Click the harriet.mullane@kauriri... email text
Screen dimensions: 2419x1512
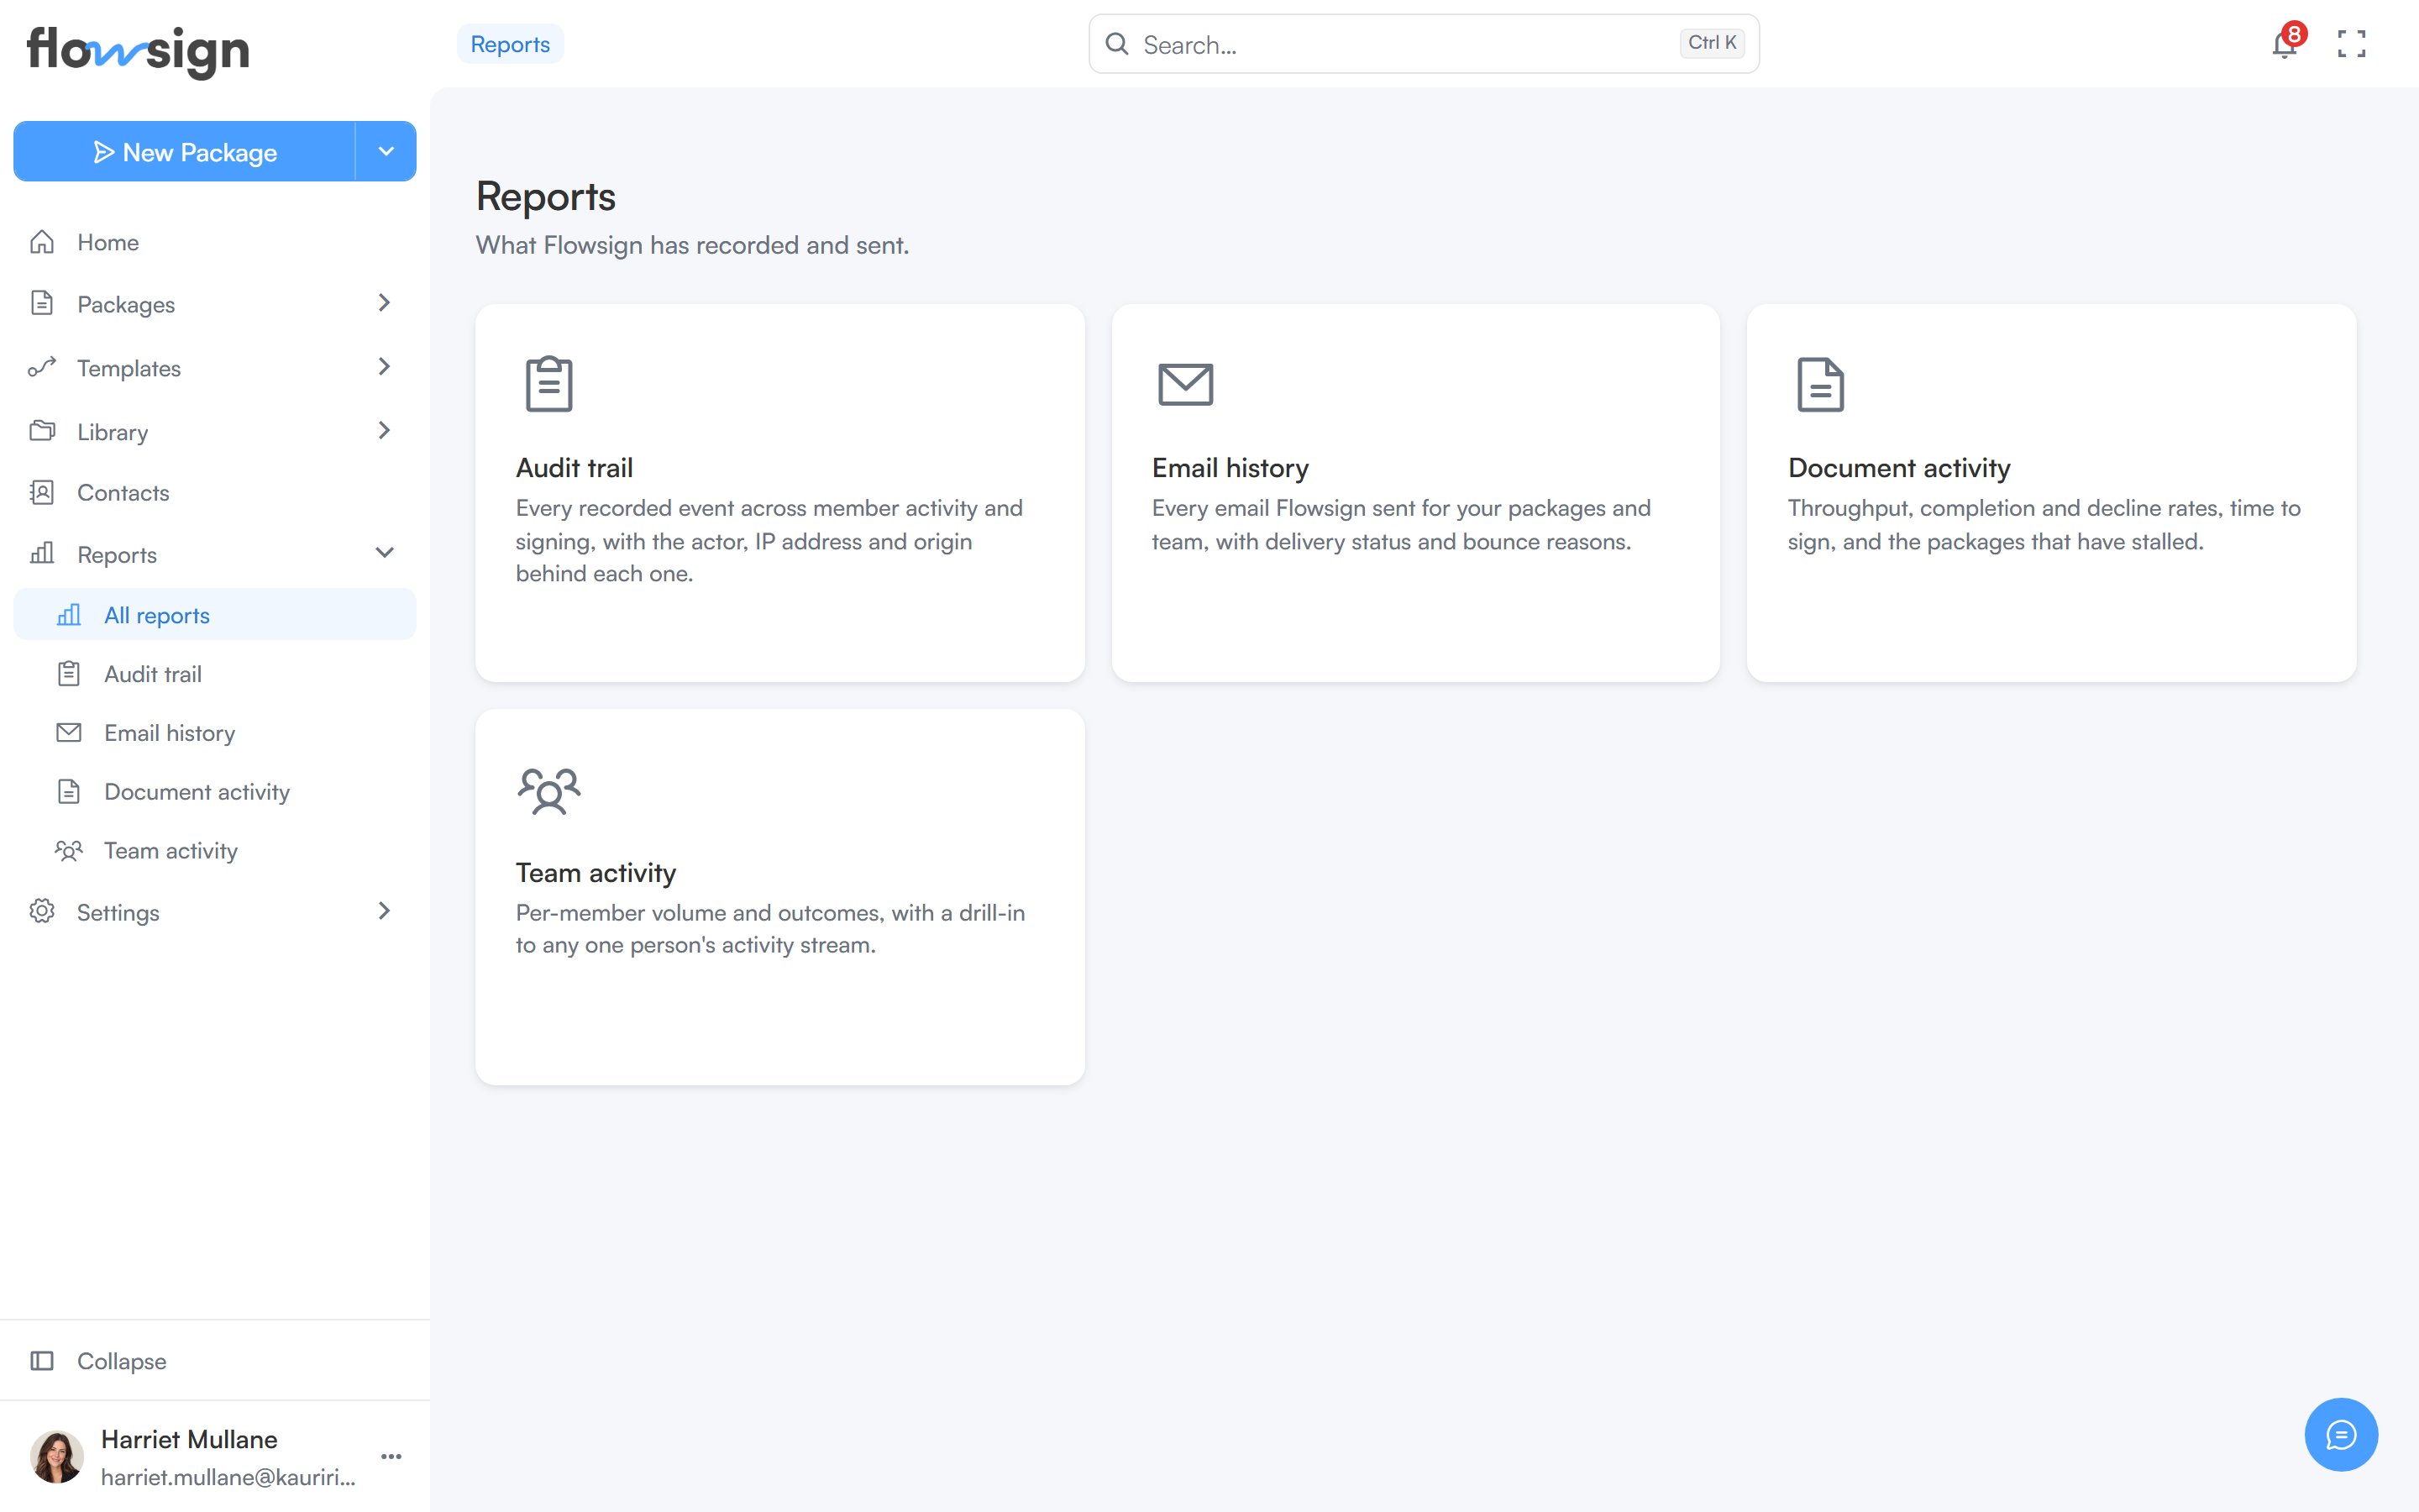(x=228, y=1476)
